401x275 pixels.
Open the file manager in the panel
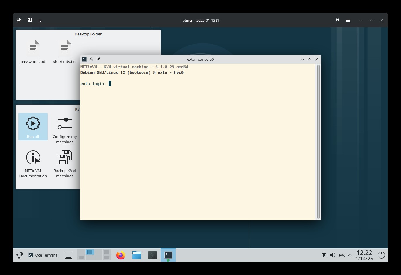click(x=137, y=255)
